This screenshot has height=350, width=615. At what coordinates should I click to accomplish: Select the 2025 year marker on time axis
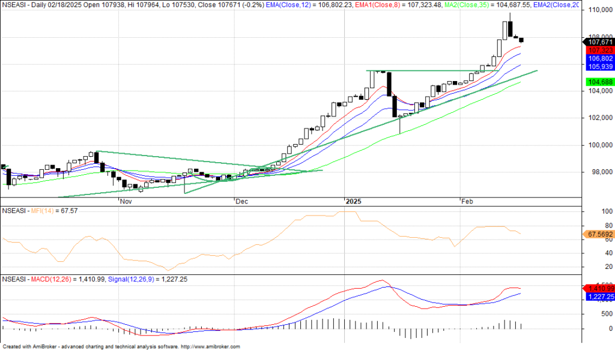click(x=353, y=202)
